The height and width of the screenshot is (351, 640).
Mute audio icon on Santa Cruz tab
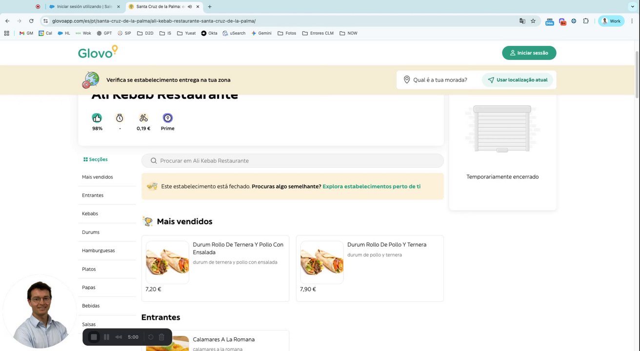pyautogui.click(x=189, y=7)
